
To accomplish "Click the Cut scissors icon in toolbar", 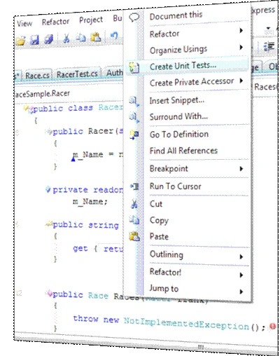I will pyautogui.click(x=66, y=38).
